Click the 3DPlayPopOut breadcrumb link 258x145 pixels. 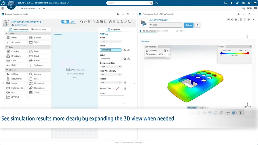point(21,25)
